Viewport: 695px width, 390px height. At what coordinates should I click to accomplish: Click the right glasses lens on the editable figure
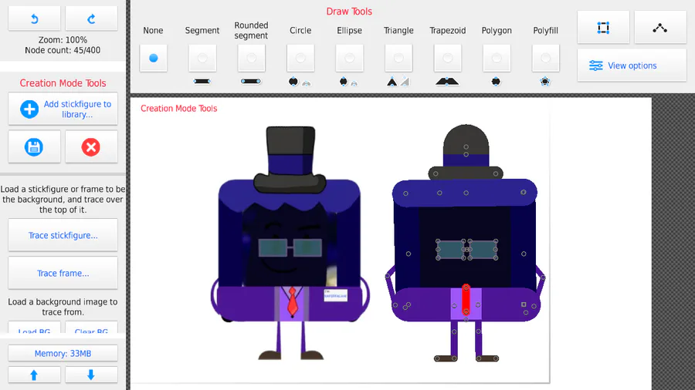pos(483,250)
